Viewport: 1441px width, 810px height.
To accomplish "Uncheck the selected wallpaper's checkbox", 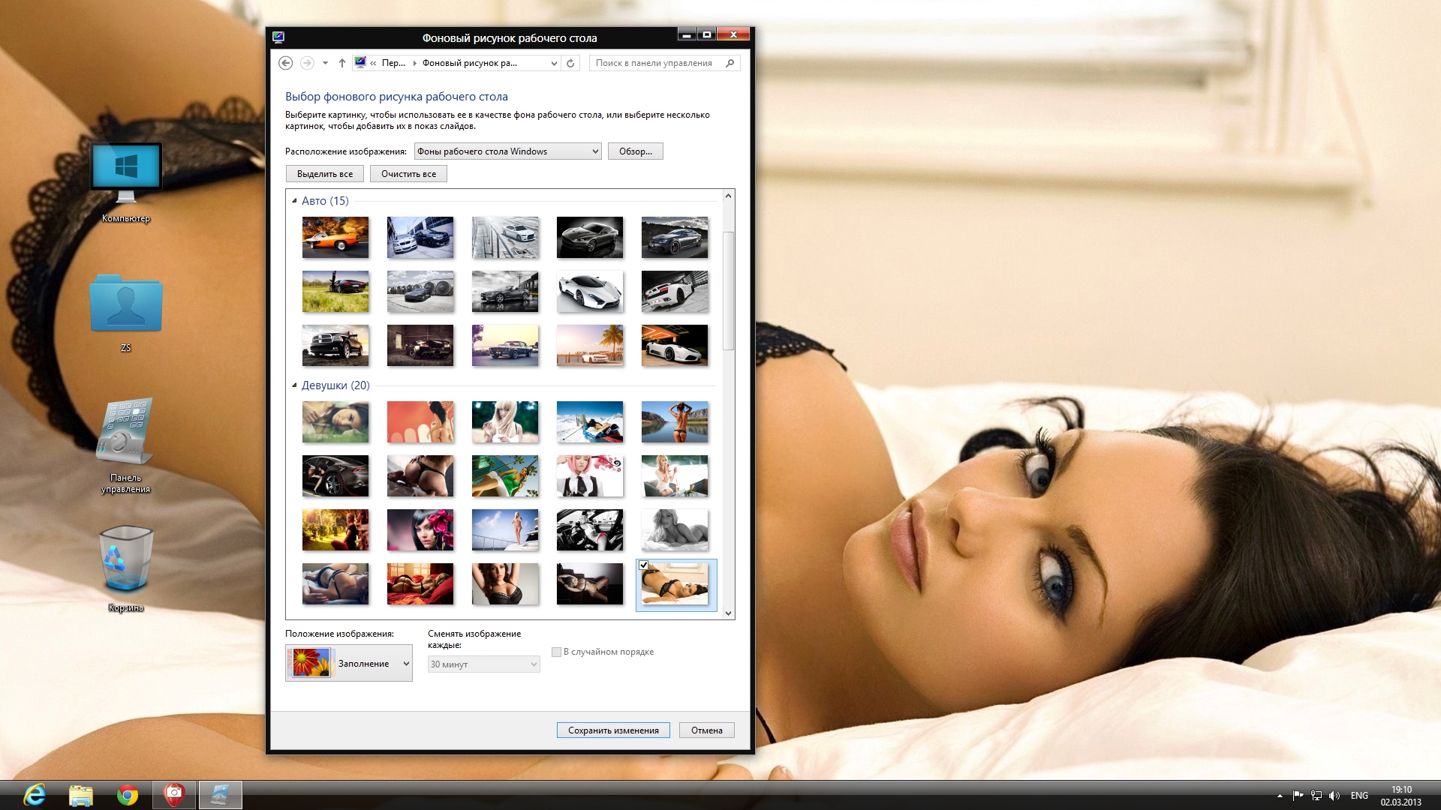I will tap(644, 565).
